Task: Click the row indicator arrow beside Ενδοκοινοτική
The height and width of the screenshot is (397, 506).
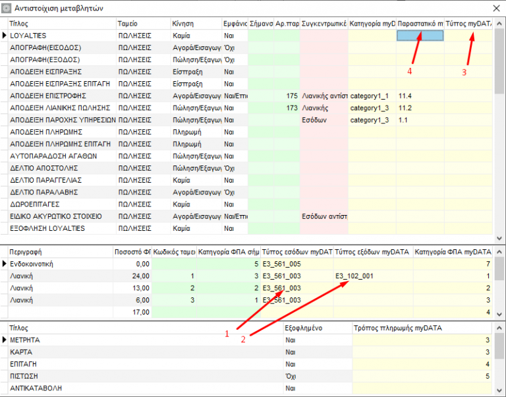Action: pyautogui.click(x=4, y=264)
